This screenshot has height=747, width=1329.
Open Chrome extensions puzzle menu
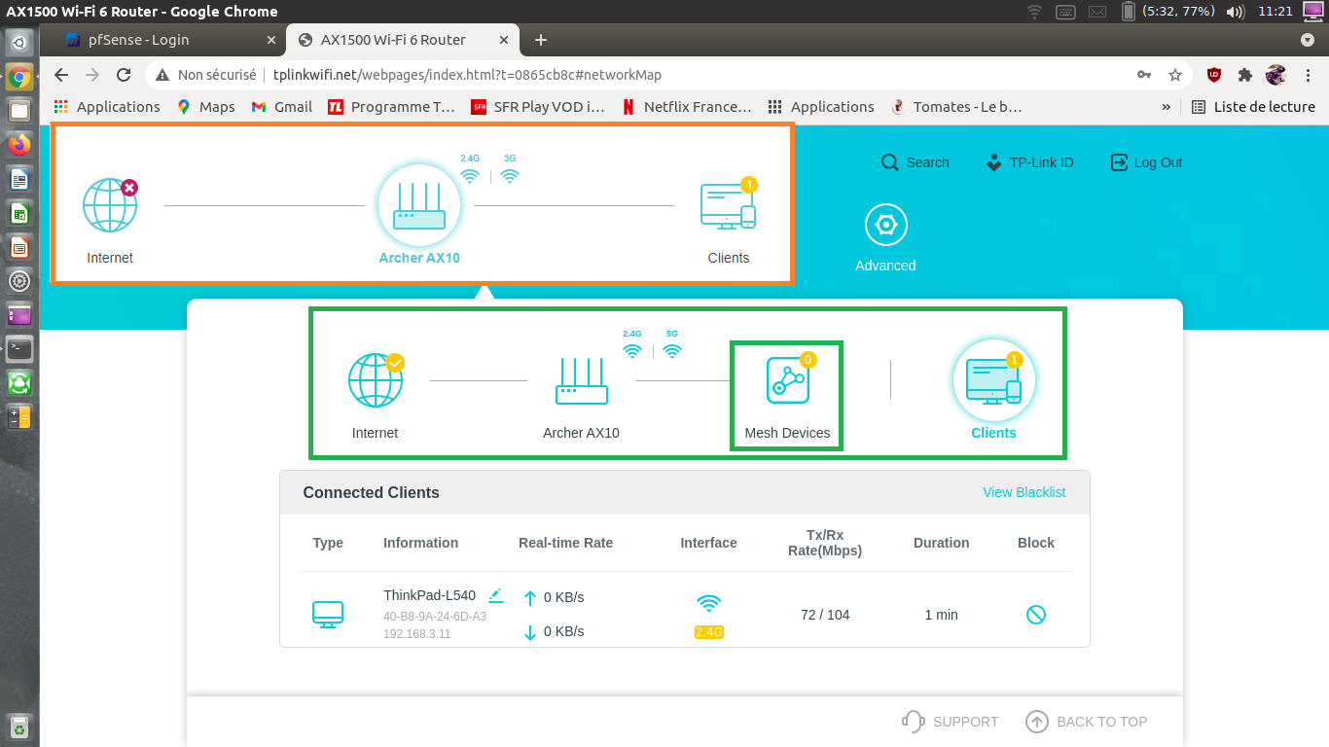[x=1244, y=75]
